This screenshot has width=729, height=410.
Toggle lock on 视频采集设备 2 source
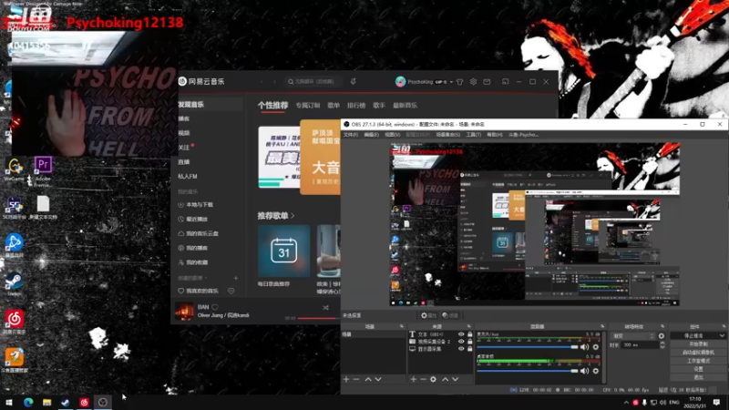point(469,342)
